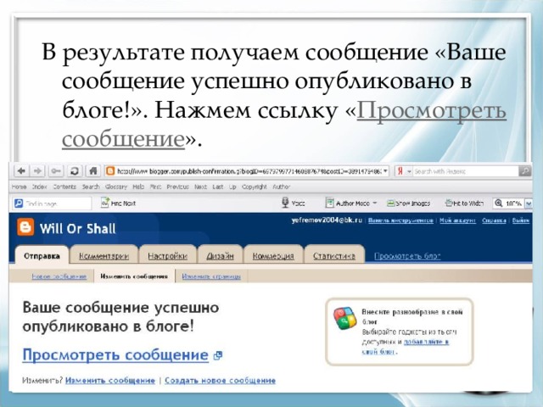This screenshot has height=407, width=543.
Task: Click large Просмотреть сообщение link
Action: (115, 355)
